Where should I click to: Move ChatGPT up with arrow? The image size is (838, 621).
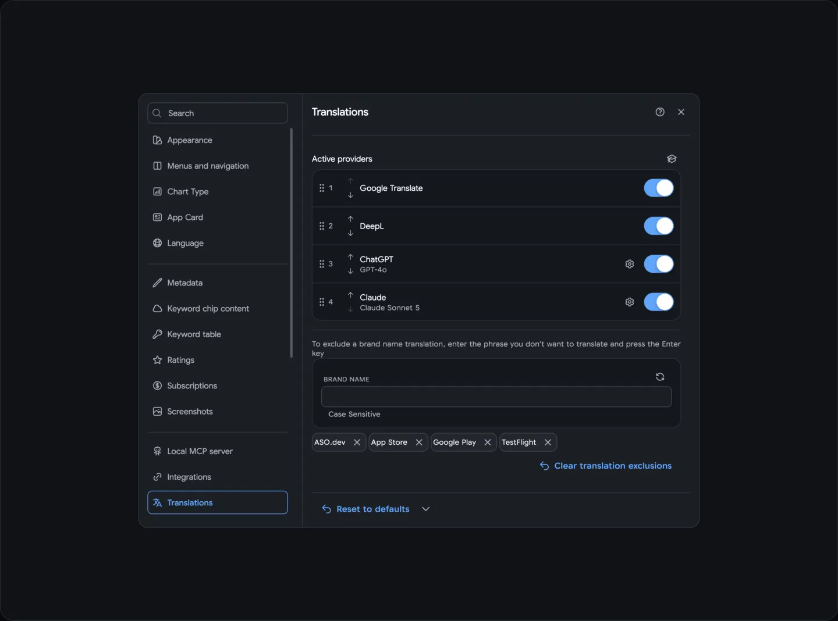click(x=350, y=257)
